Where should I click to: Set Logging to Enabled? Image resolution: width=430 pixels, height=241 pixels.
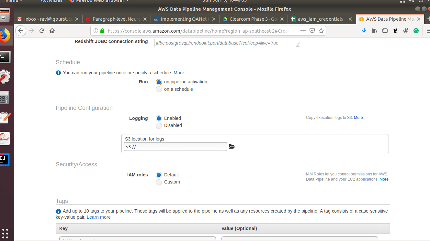tap(159, 119)
